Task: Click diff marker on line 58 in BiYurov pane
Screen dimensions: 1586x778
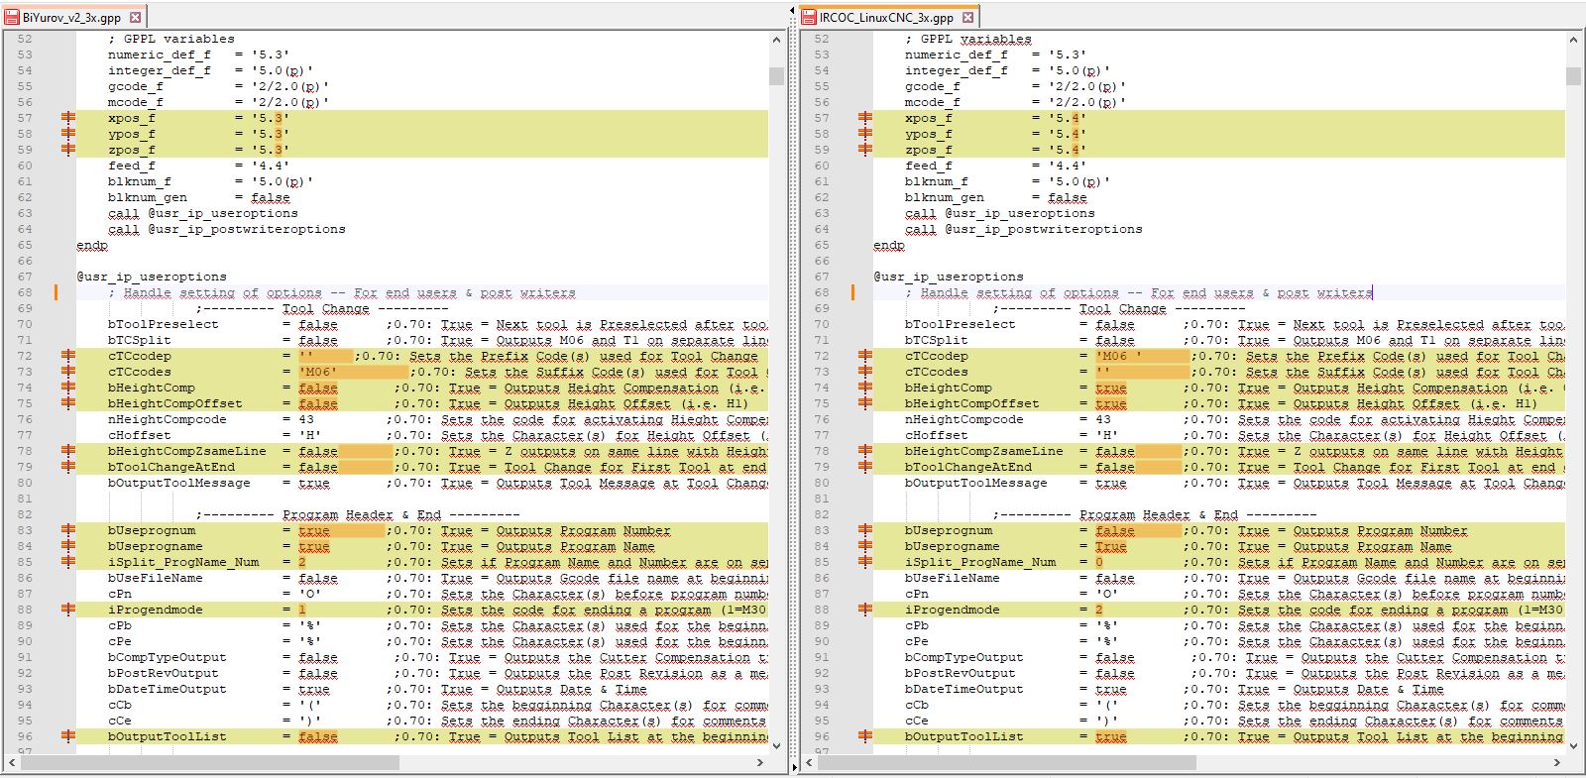Action: point(68,134)
